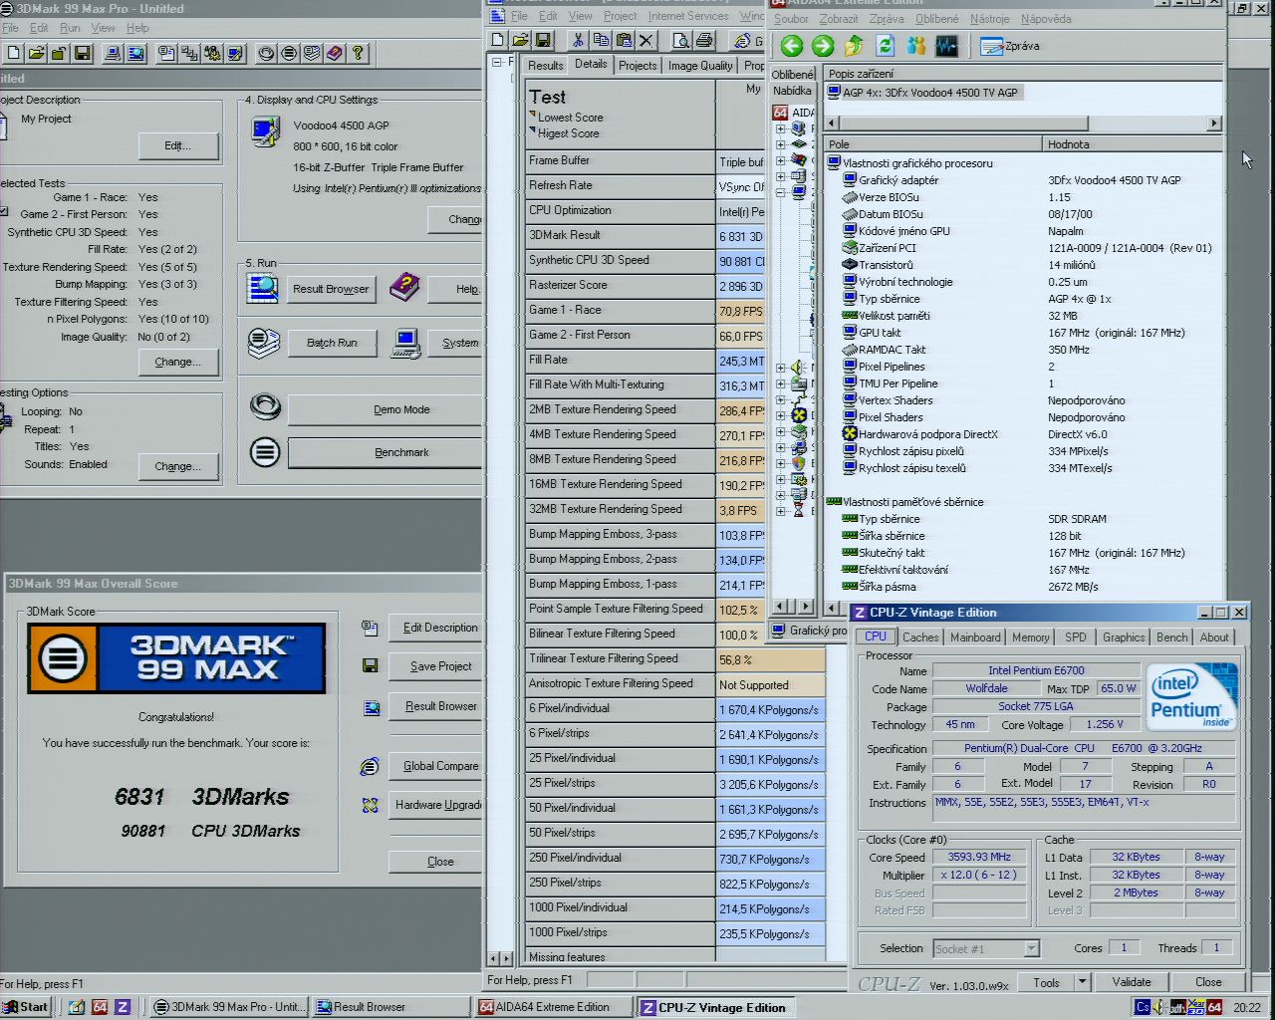Screen dimensions: 1275x1020
Task: Click the graph monitor icon in AIDA64 toolbar
Action: tap(946, 45)
